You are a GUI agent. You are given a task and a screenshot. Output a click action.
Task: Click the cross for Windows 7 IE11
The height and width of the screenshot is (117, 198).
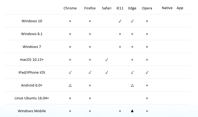(x=120, y=47)
